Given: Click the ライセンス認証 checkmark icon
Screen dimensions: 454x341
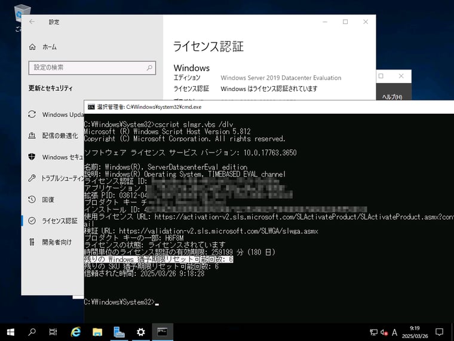Looking at the screenshot, I should pos(32,221).
